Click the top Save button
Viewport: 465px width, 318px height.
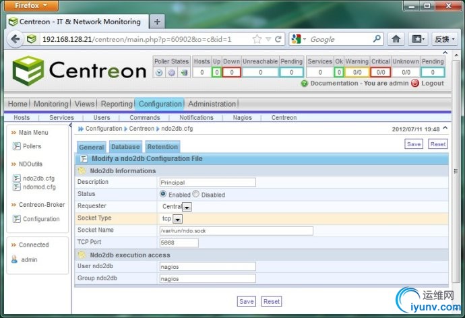point(414,144)
